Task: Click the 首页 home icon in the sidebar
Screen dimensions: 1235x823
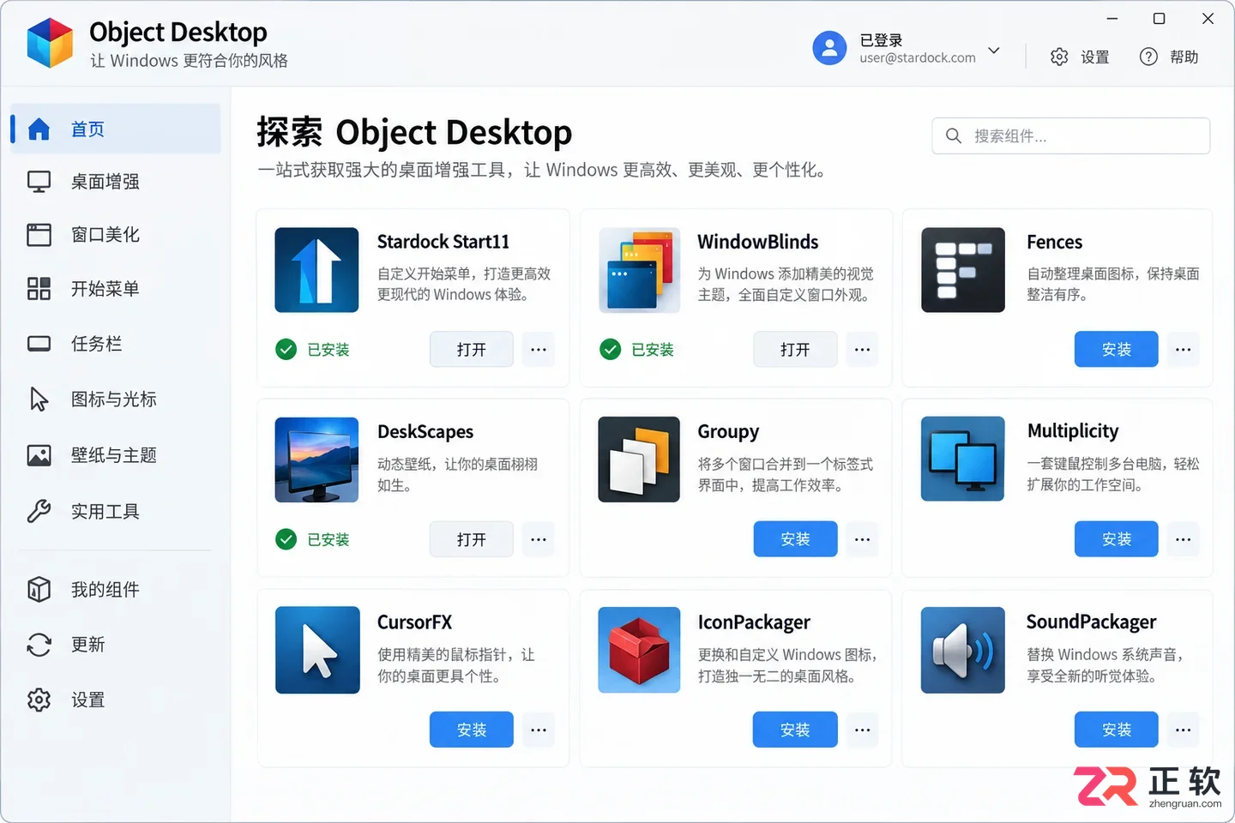Action: [39, 129]
